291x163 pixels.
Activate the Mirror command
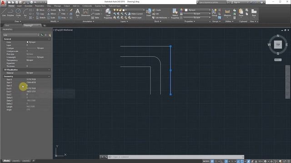point(51,14)
